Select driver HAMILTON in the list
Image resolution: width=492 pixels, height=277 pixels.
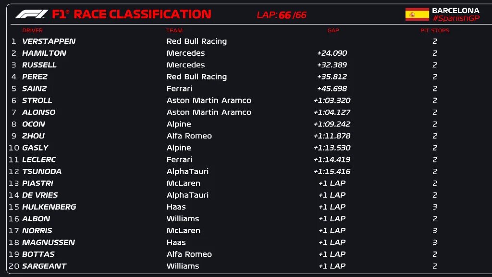click(x=44, y=53)
